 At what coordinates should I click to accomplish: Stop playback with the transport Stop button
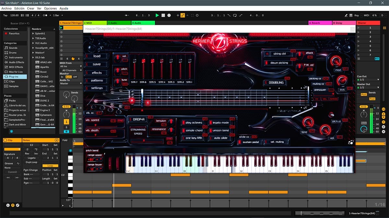[x=163, y=15]
